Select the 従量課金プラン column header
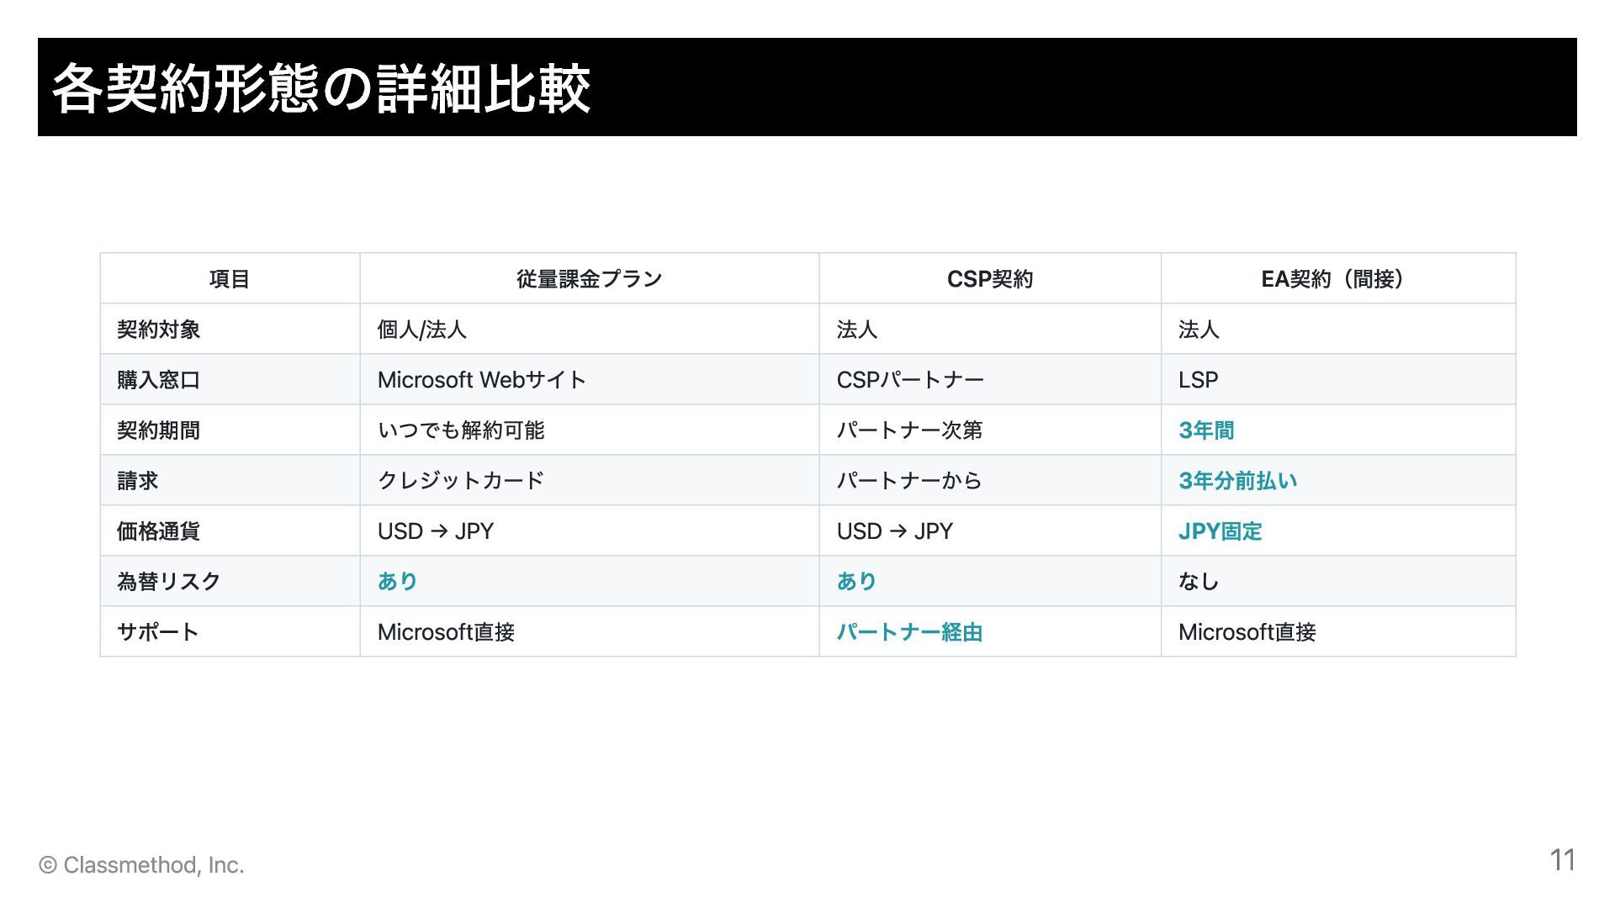 [590, 279]
